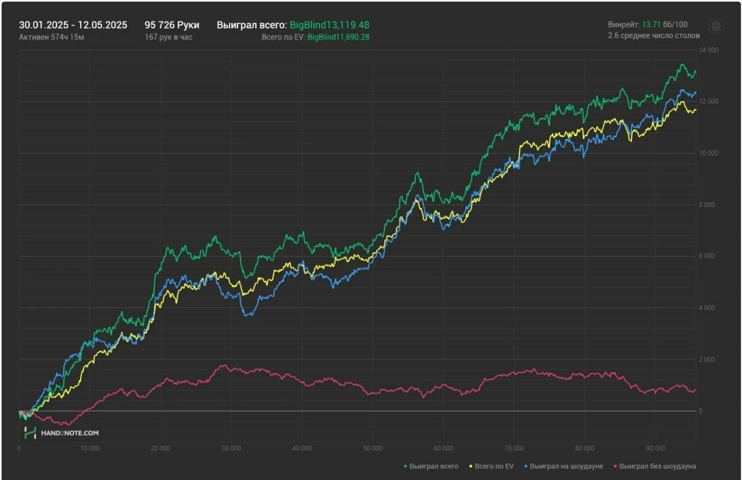Click the red "Выиграл без шоудауна" legend dot

point(615,466)
